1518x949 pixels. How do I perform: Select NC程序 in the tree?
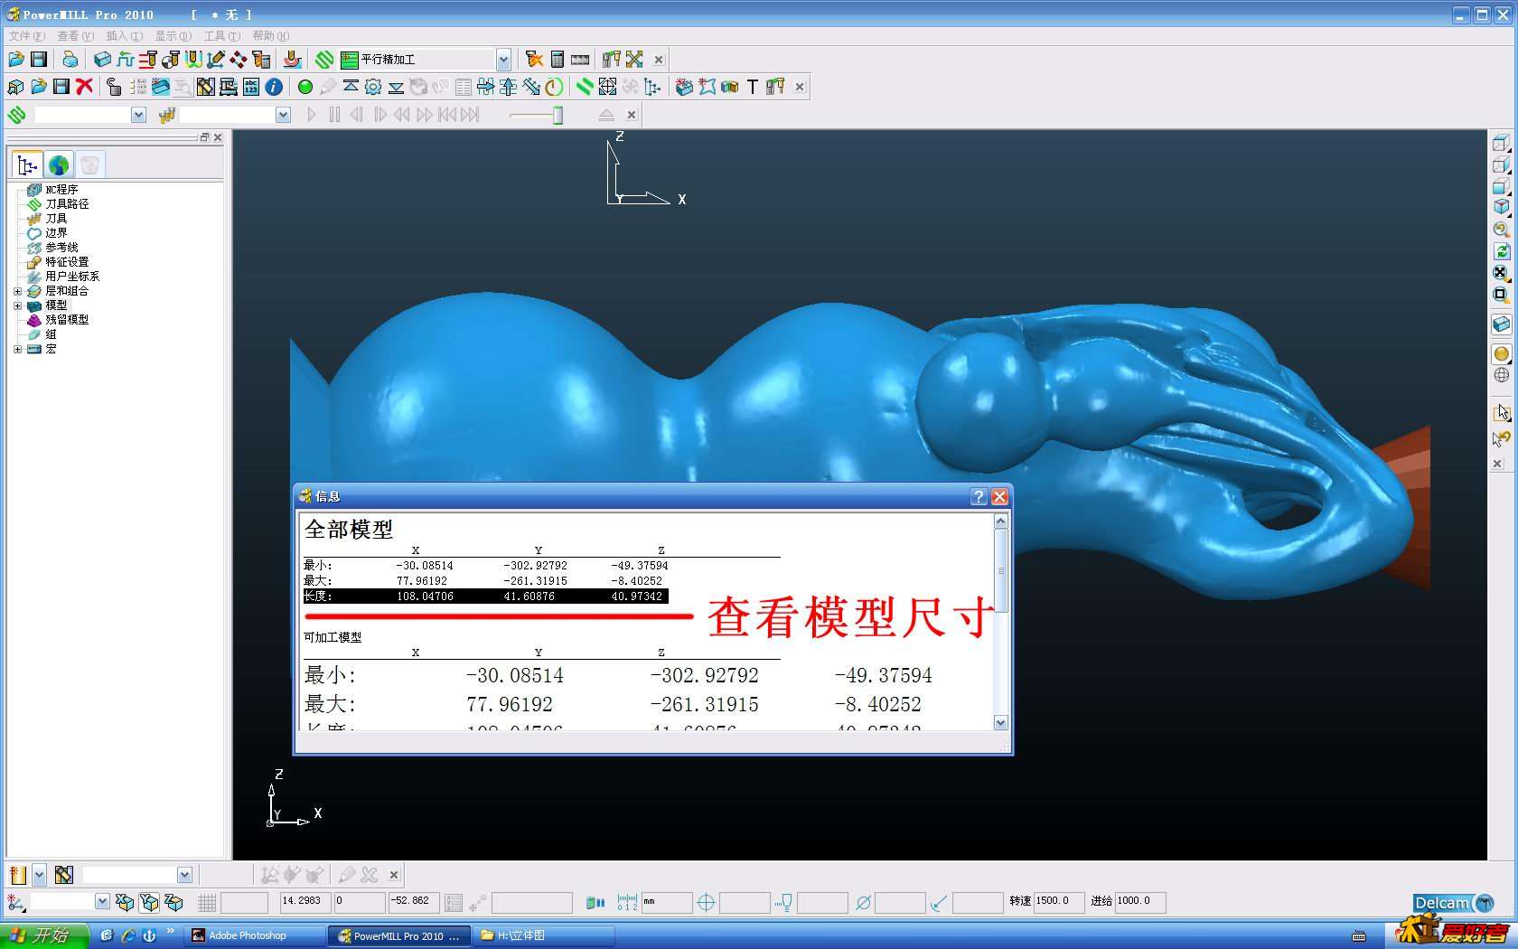pos(61,190)
